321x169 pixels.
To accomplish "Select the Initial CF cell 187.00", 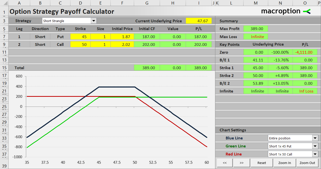I will click(147, 37).
